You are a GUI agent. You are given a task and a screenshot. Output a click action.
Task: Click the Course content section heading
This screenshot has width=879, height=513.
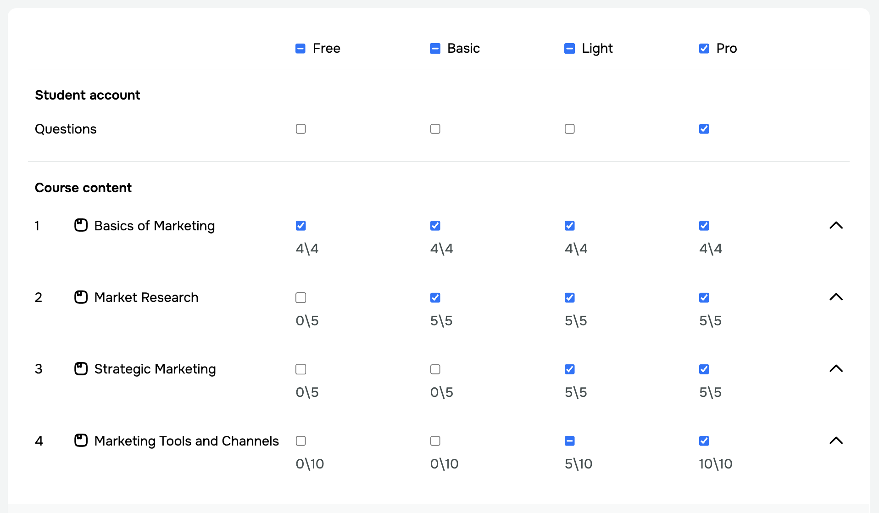click(83, 187)
